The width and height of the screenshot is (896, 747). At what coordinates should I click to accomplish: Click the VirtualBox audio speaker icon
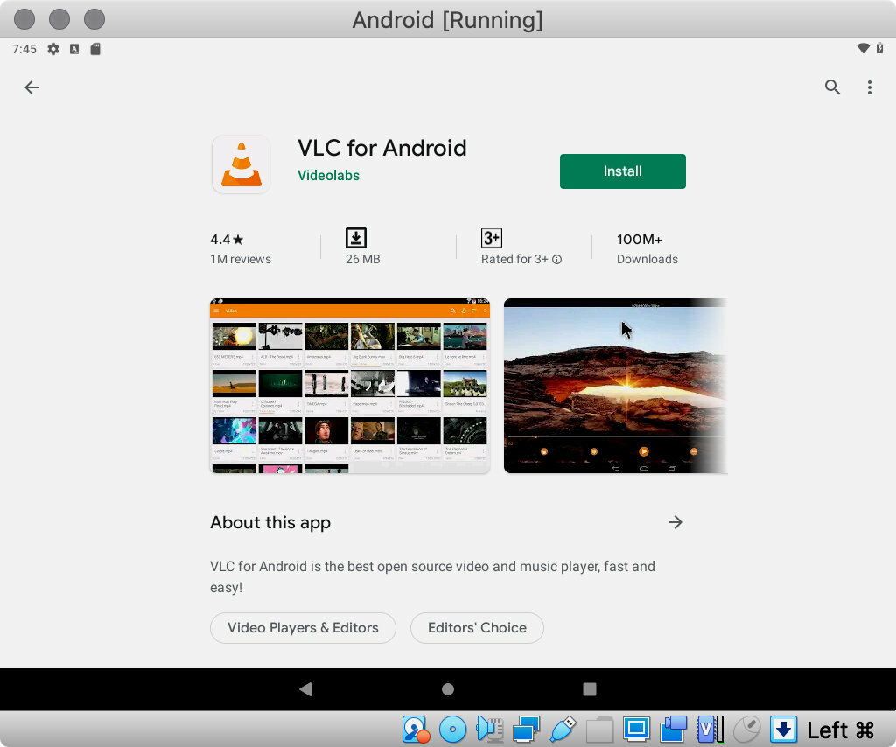(x=489, y=729)
